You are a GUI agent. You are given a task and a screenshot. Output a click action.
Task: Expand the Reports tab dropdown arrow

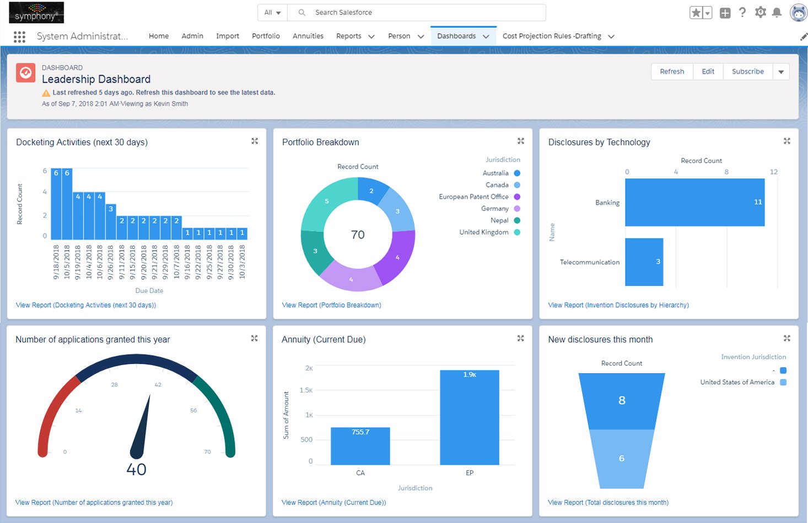point(371,36)
